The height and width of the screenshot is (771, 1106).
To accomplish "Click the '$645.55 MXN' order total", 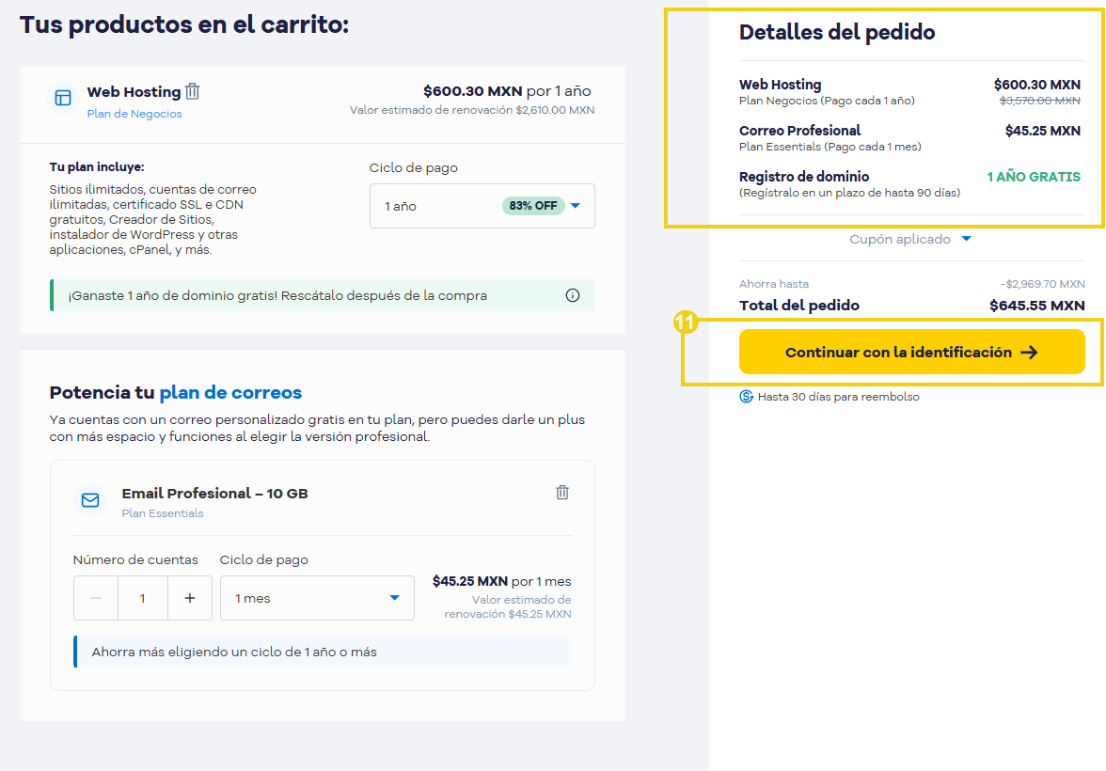I will [x=1036, y=306].
